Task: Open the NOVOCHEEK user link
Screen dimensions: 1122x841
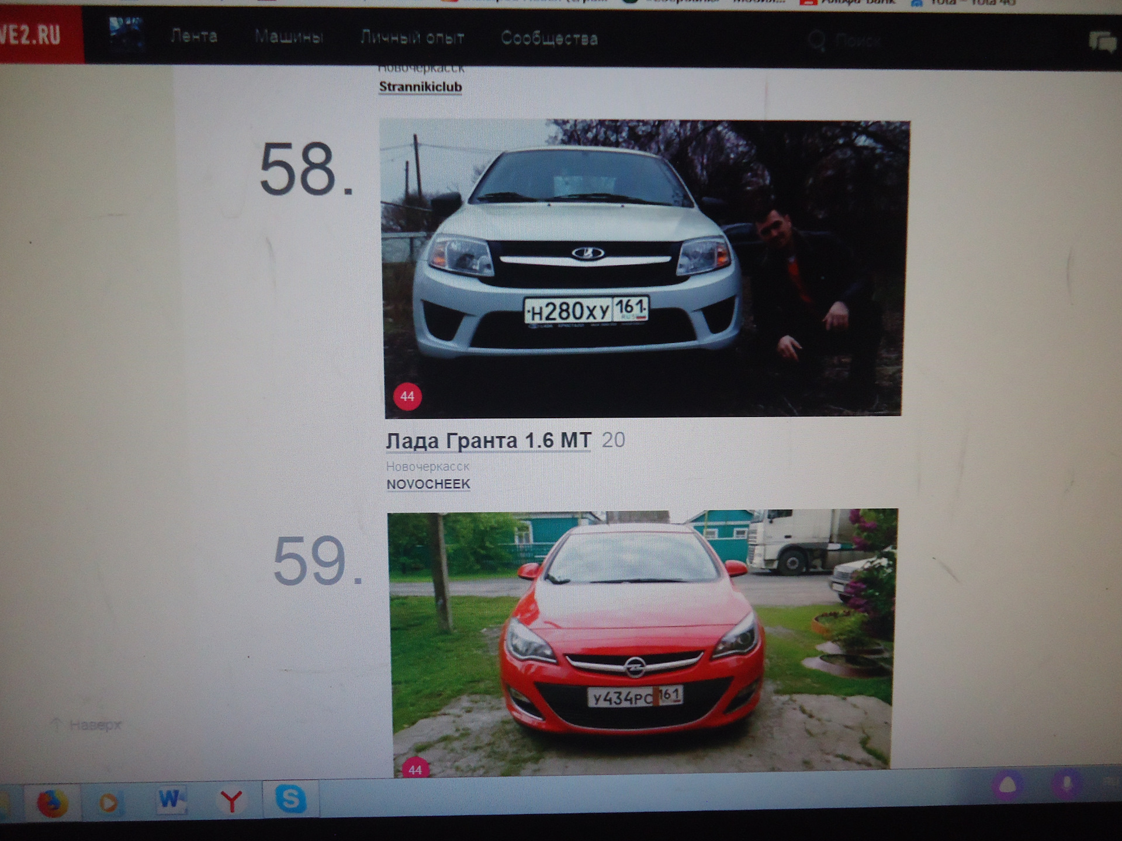Action: point(428,484)
